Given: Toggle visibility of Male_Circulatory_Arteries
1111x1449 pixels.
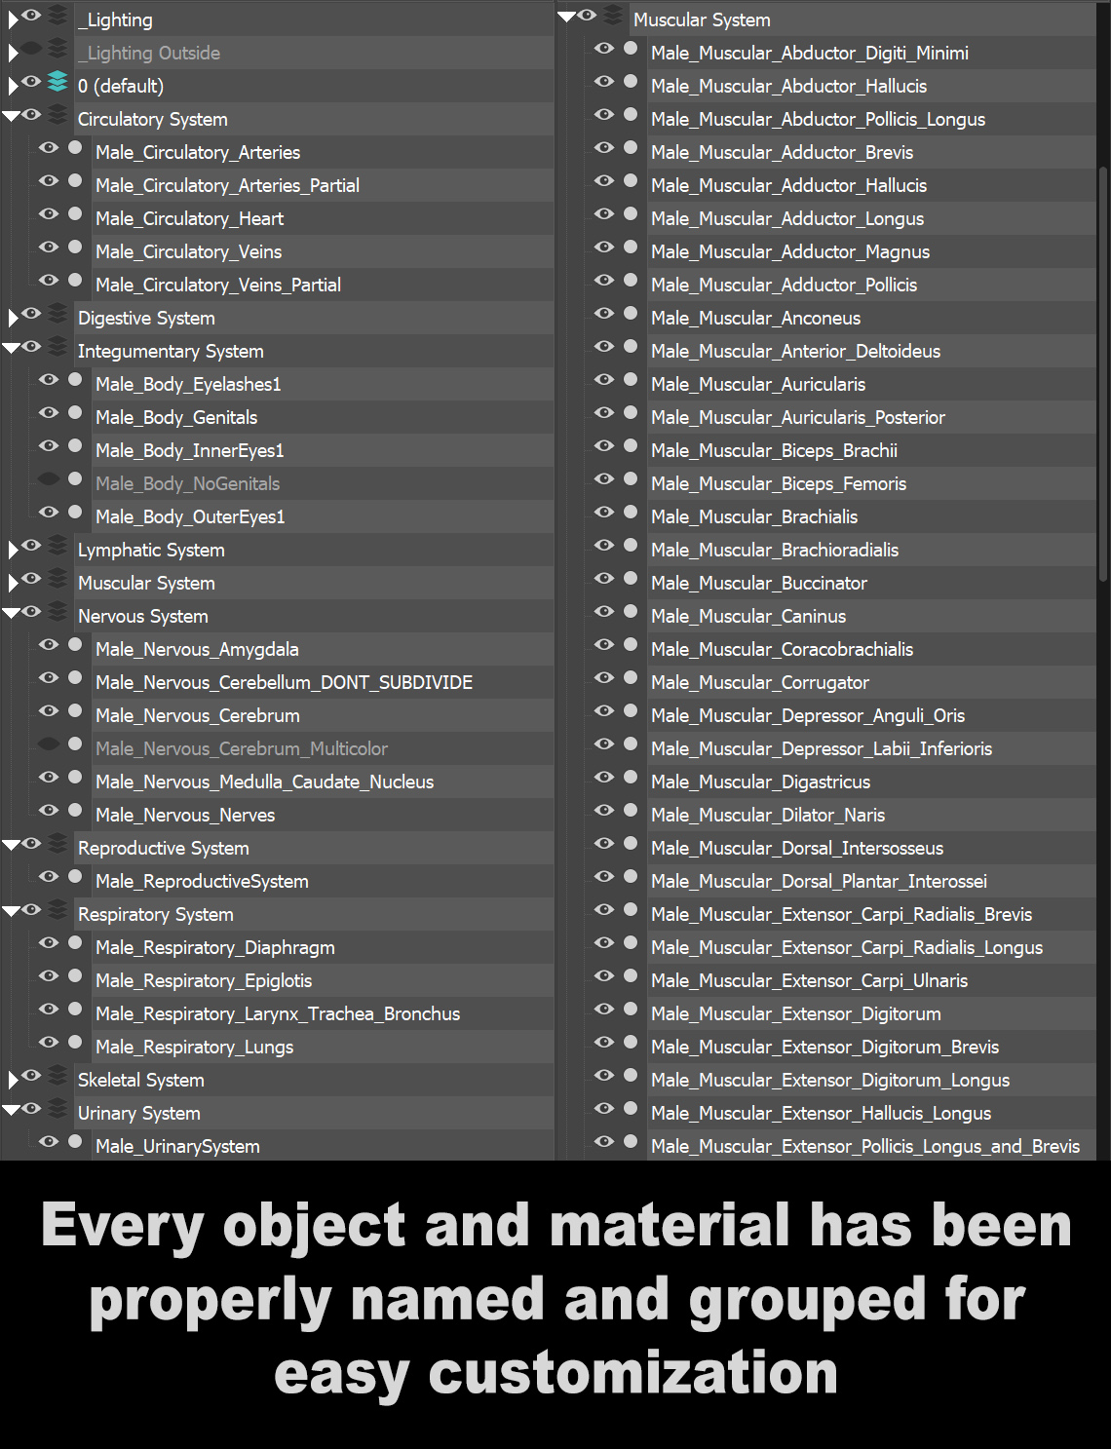Looking at the screenshot, I should point(49,148).
